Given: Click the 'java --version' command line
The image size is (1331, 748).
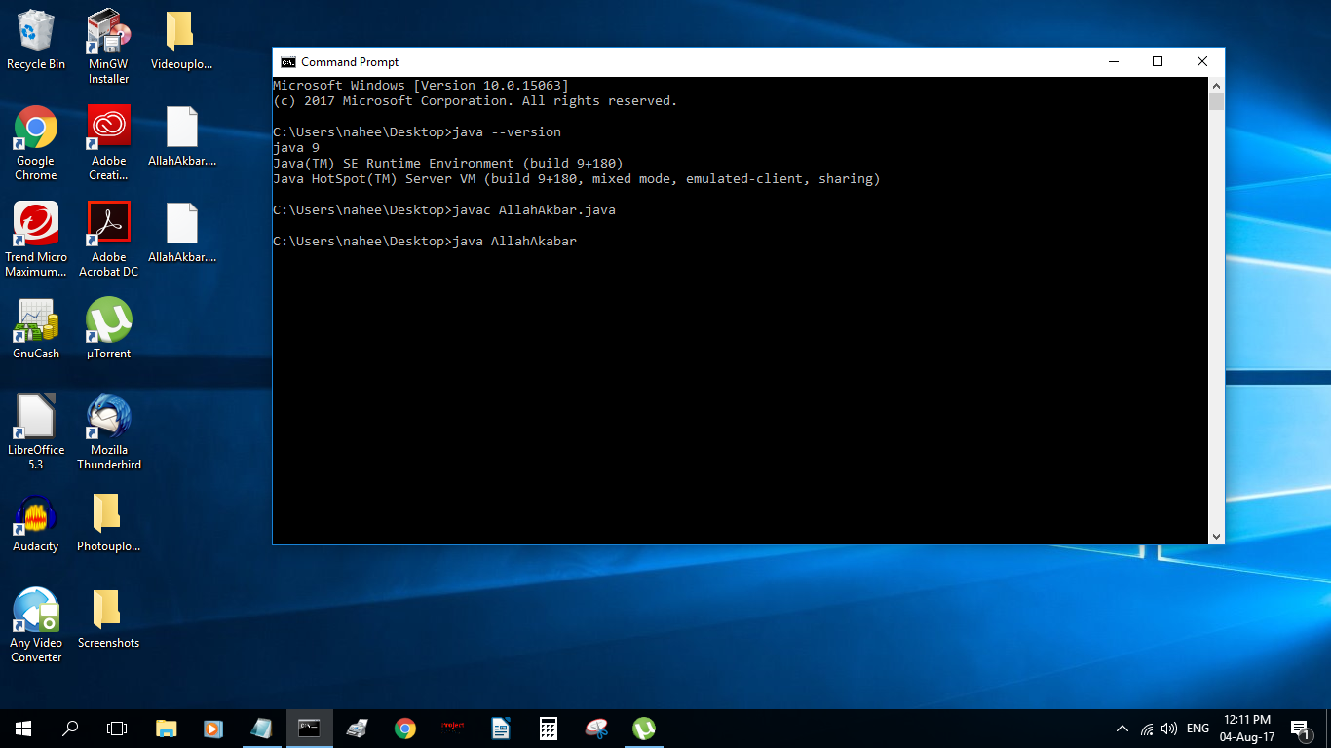Looking at the screenshot, I should coord(417,131).
